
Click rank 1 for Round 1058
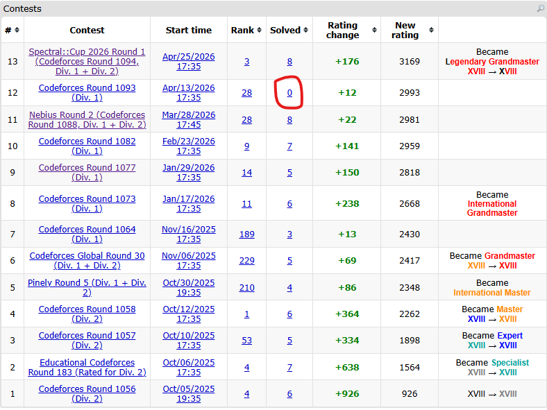tap(246, 314)
